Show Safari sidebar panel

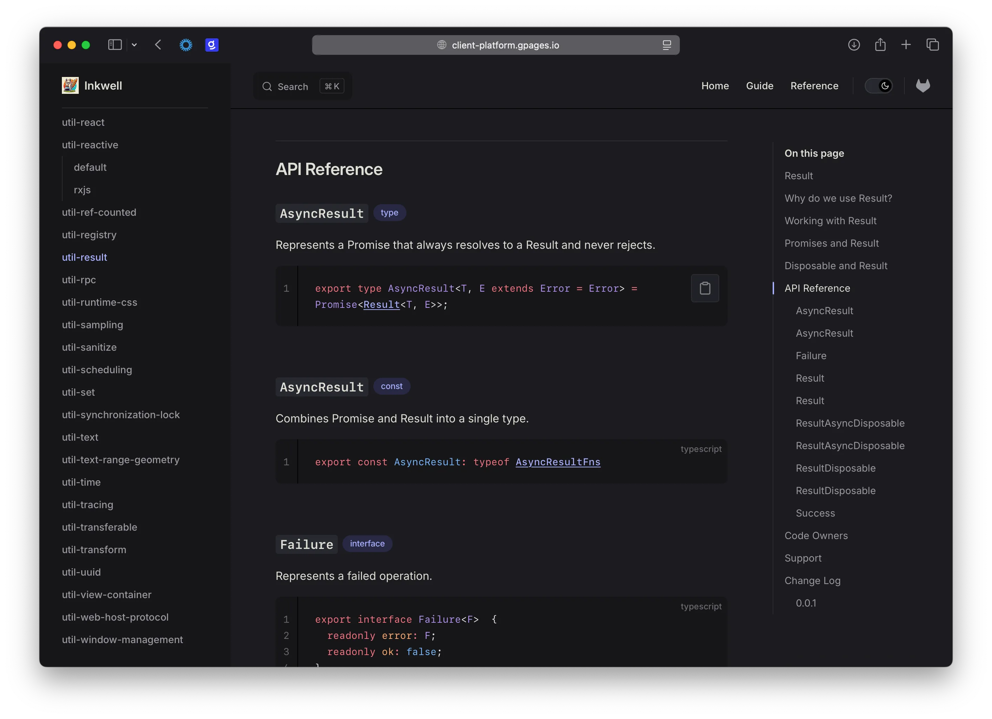115,45
